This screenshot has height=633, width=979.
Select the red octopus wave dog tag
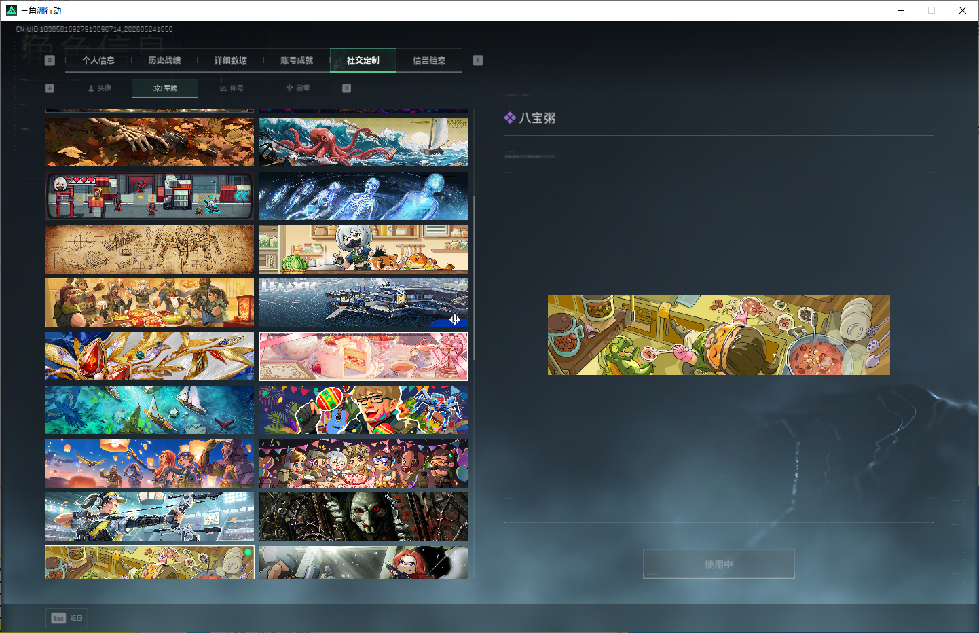click(x=363, y=142)
